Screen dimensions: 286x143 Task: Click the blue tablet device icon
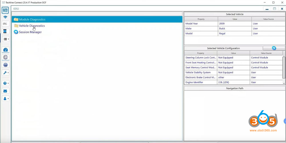tap(5, 31)
